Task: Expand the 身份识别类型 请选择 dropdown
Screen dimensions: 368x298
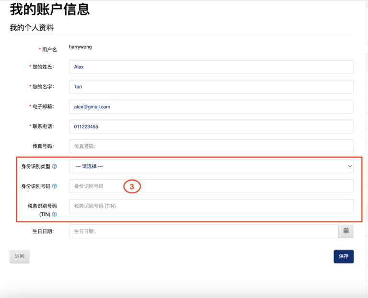Action: pyautogui.click(x=211, y=166)
